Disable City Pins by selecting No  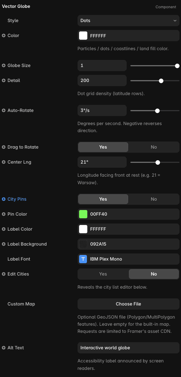click(x=154, y=199)
